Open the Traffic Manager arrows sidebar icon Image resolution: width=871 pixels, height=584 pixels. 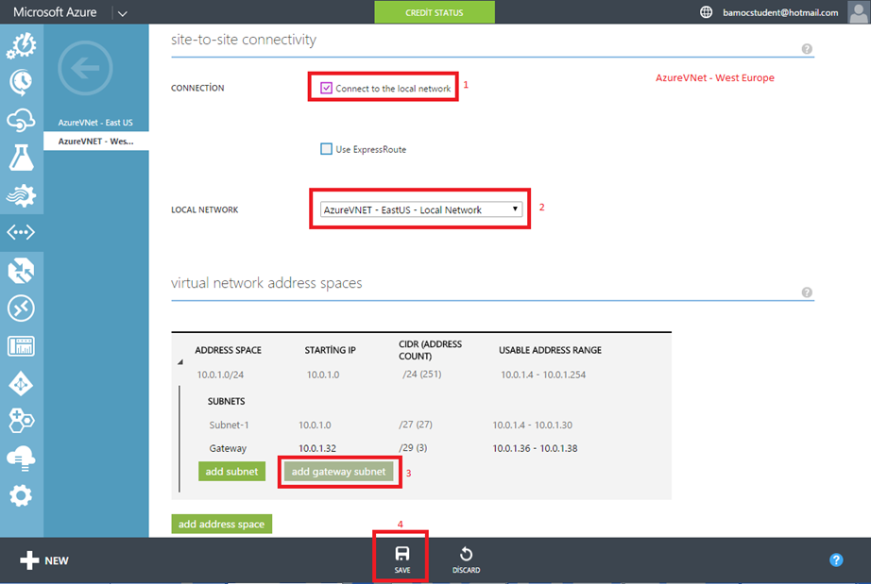(x=21, y=270)
